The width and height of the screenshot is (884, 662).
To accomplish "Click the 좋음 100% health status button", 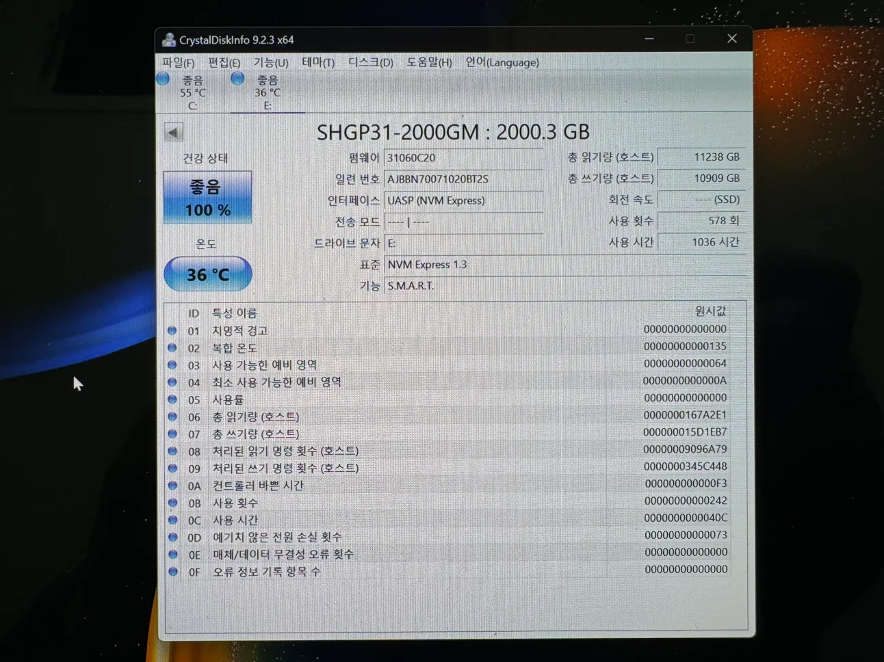I will tap(207, 198).
